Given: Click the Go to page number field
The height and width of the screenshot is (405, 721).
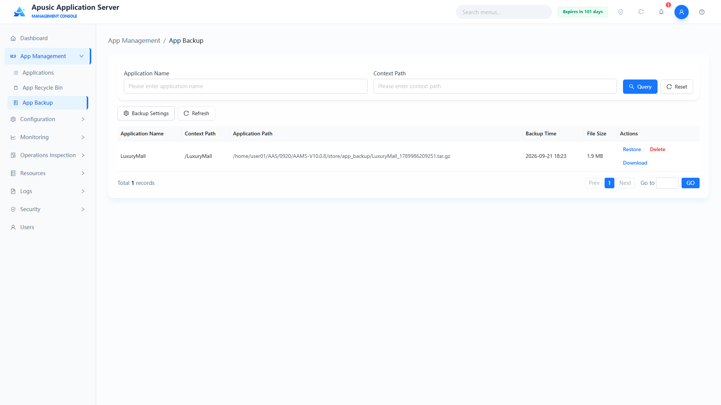Looking at the screenshot, I should tap(667, 183).
